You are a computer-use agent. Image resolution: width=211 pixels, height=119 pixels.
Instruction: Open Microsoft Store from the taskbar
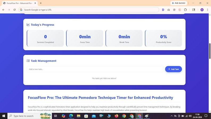[x=86, y=116]
